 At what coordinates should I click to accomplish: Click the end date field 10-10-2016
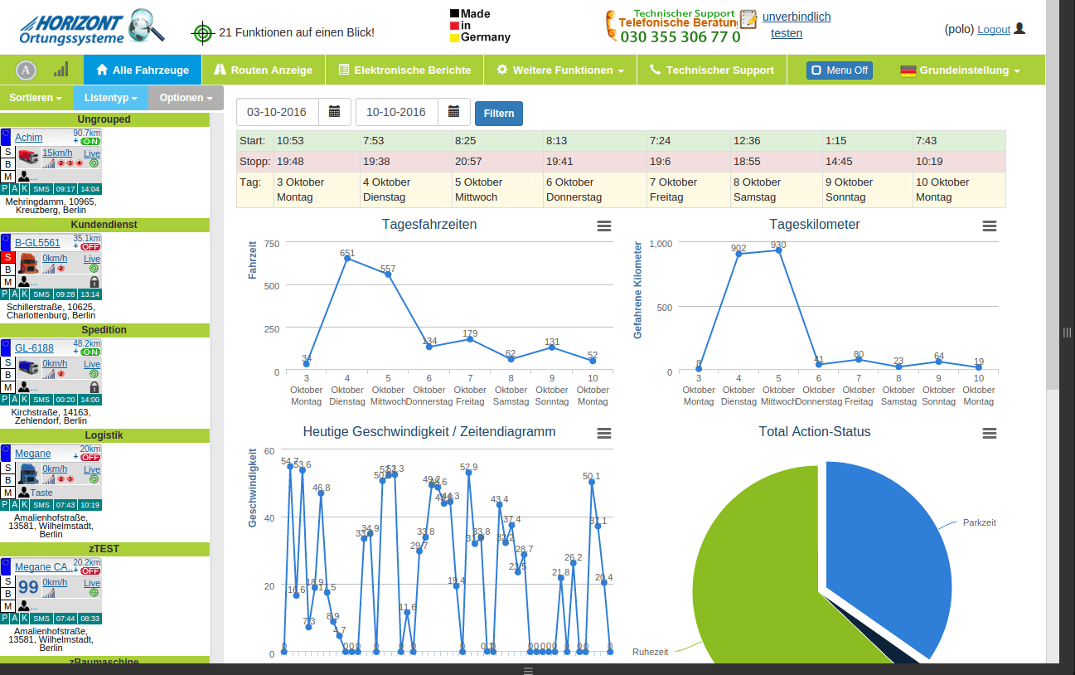coord(398,112)
